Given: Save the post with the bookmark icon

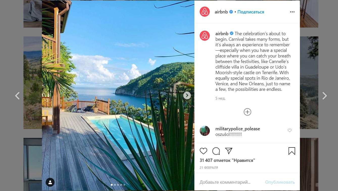Looking at the screenshot, I should tap(292, 151).
